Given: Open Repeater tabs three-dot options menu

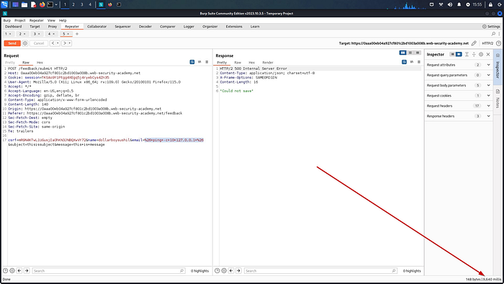Looking at the screenshot, I should [x=499, y=34].
